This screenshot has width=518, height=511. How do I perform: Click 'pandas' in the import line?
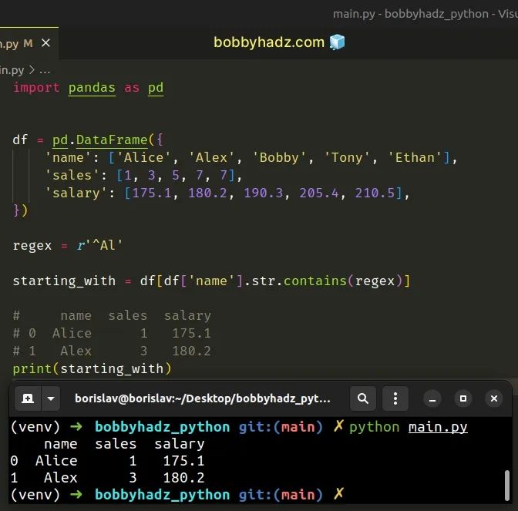coord(92,88)
